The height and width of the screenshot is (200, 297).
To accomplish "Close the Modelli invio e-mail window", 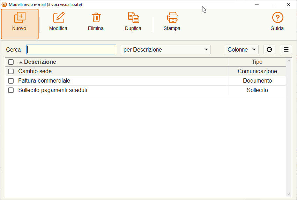I will pyautogui.click(x=289, y=5).
